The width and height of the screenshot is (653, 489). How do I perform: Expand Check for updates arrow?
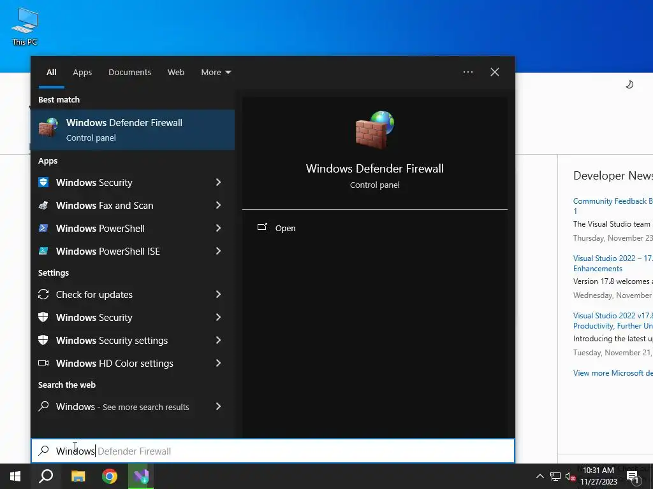pos(218,294)
